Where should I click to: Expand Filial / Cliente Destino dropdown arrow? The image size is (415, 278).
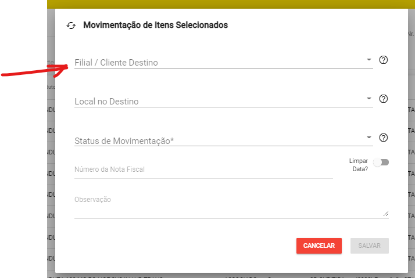369,60
